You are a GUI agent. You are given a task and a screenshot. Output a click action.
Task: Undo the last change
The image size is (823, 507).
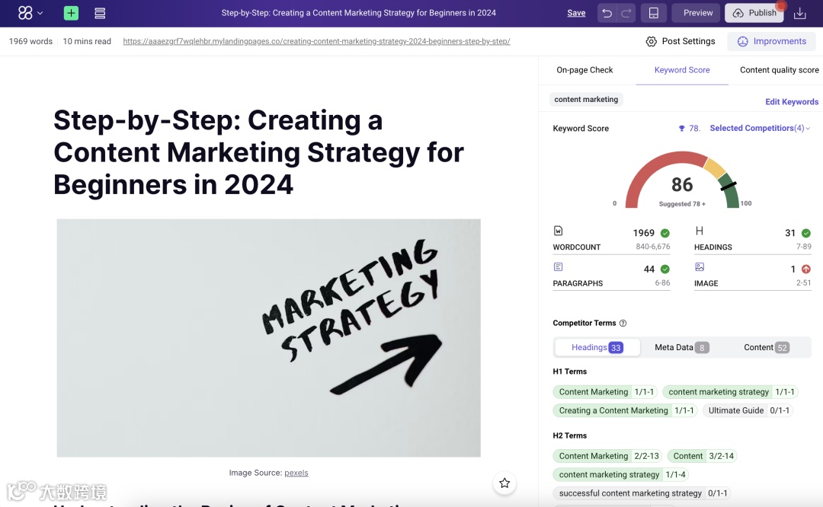[x=607, y=13]
